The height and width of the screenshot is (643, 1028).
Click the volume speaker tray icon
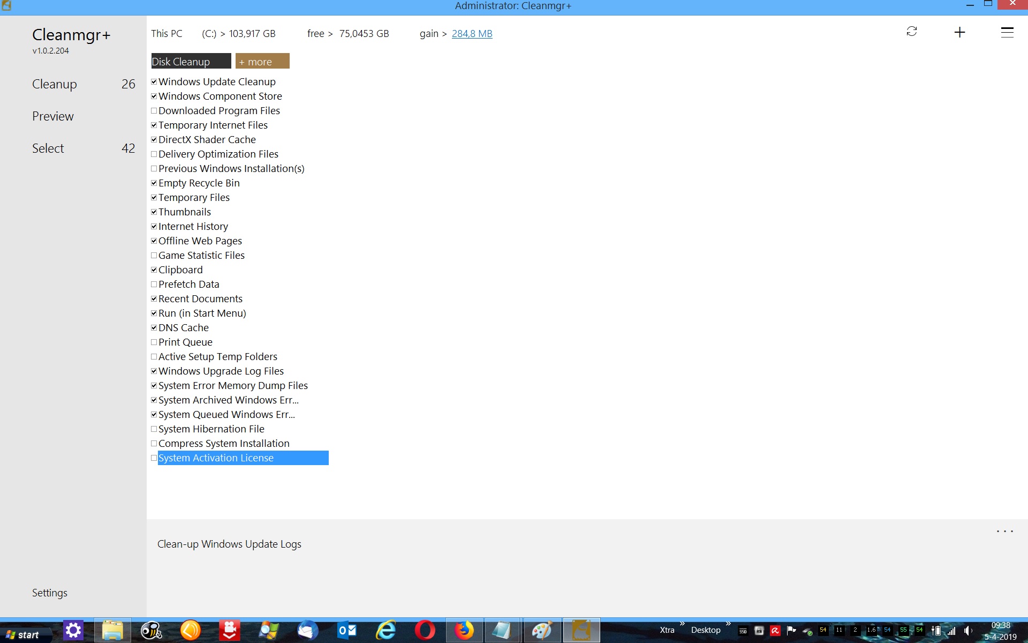pyautogui.click(x=968, y=631)
